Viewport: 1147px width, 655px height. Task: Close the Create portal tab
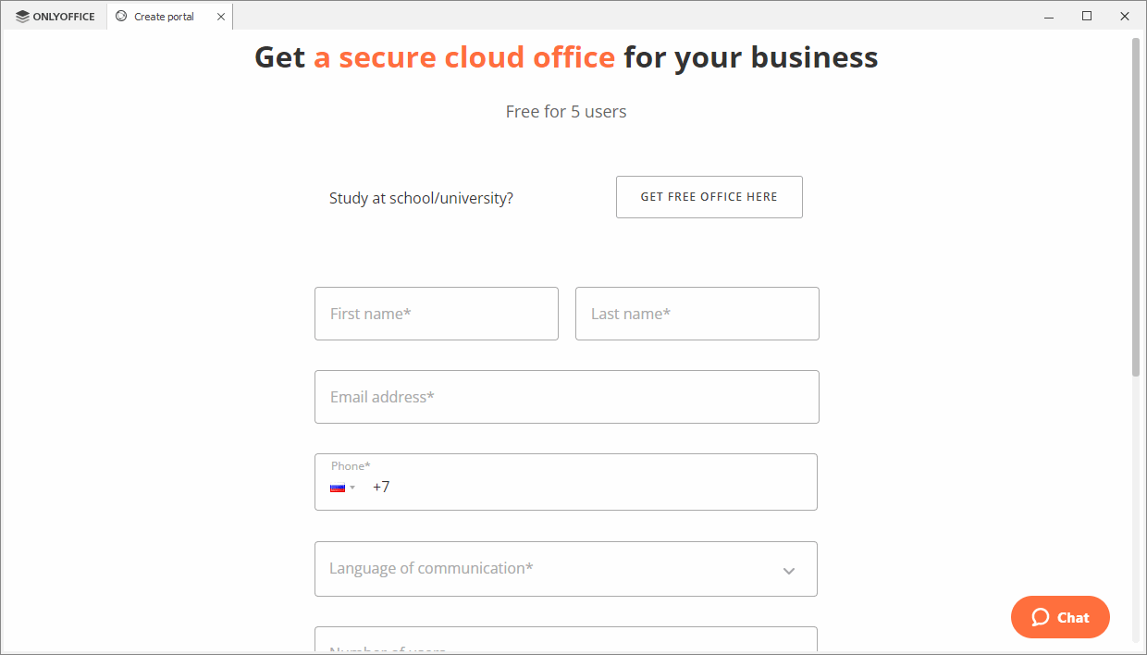[221, 17]
